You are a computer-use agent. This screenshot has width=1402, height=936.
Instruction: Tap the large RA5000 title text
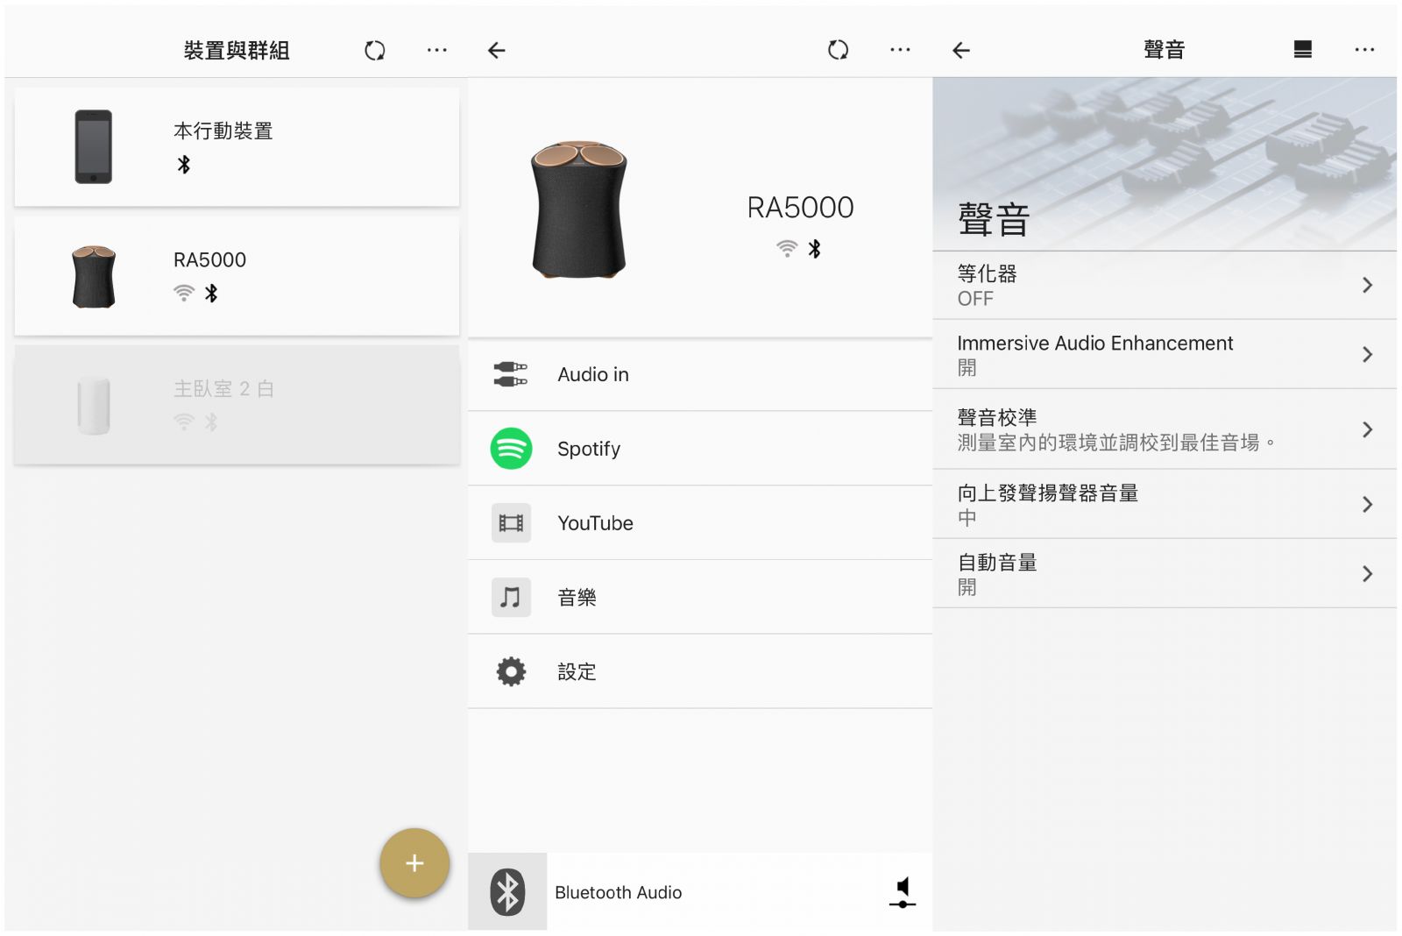[800, 208]
